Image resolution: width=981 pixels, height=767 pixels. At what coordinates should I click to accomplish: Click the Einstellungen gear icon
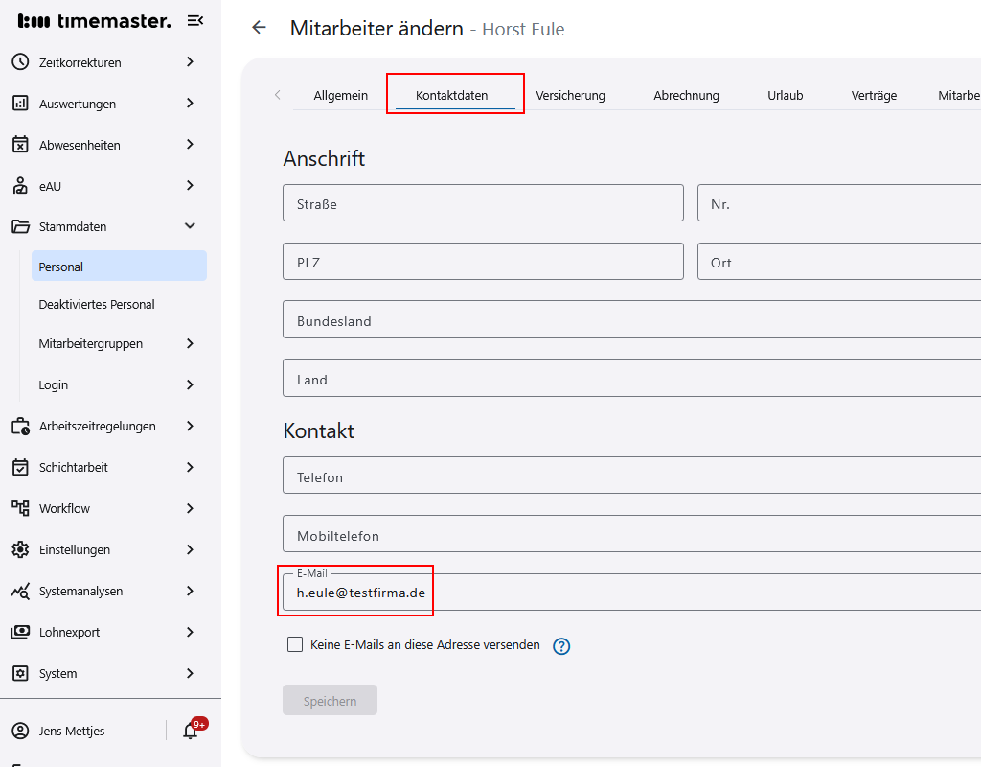pos(20,549)
